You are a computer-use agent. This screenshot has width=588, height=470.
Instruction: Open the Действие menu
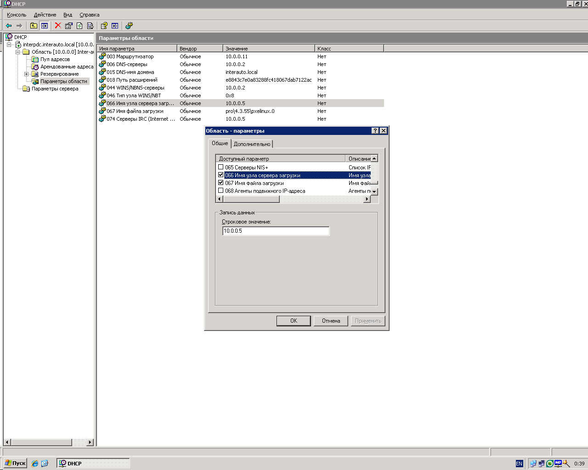click(x=45, y=14)
